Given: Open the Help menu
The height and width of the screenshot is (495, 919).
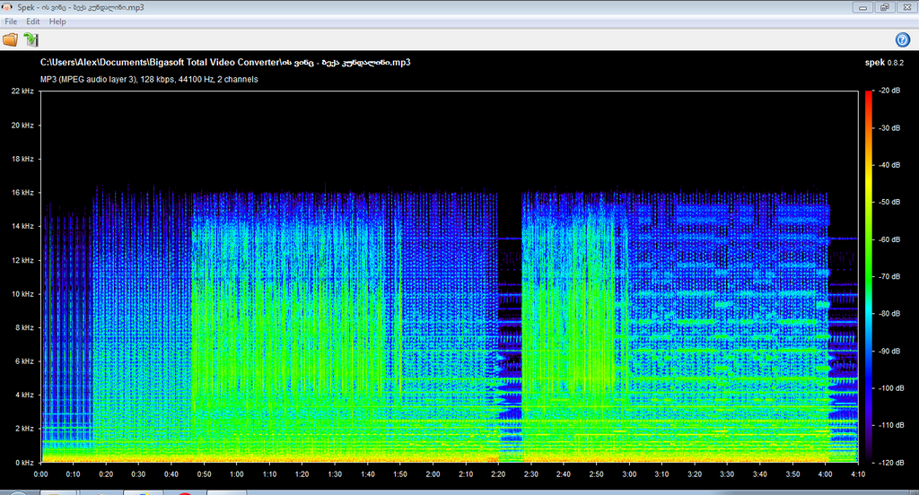Looking at the screenshot, I should point(57,22).
